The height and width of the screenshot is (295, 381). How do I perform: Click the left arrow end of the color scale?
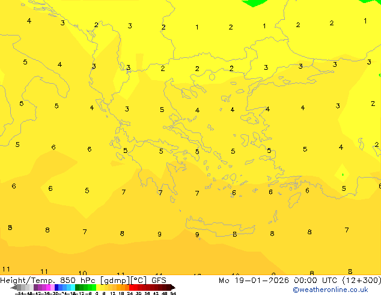[x=14, y=287]
